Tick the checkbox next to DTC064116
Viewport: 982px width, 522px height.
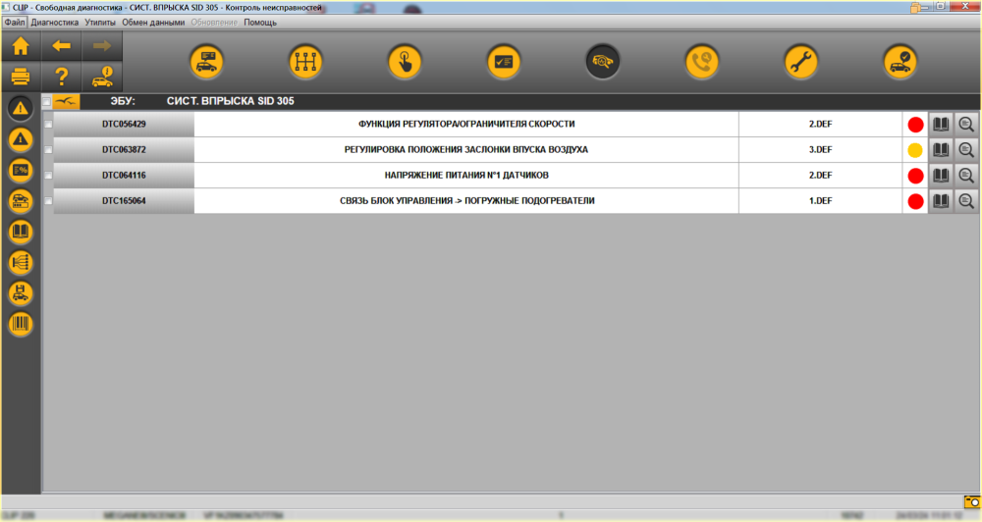click(x=48, y=176)
